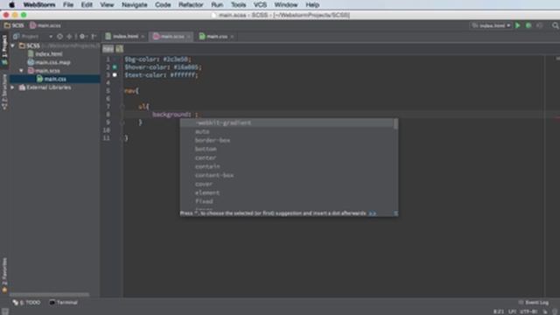Open Search Everywhere magnifier icon
The image size is (560, 315).
(x=556, y=25)
